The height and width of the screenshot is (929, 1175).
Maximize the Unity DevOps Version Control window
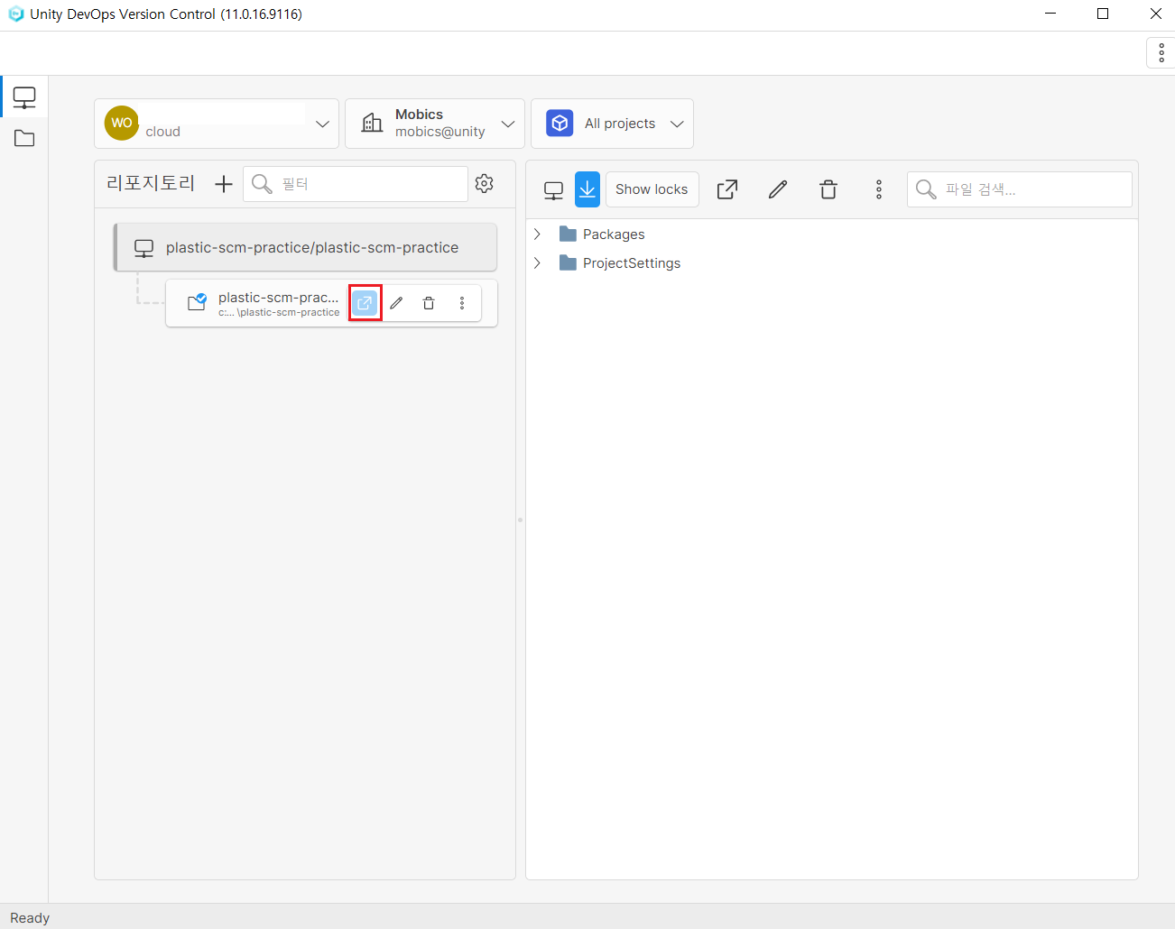(x=1103, y=14)
